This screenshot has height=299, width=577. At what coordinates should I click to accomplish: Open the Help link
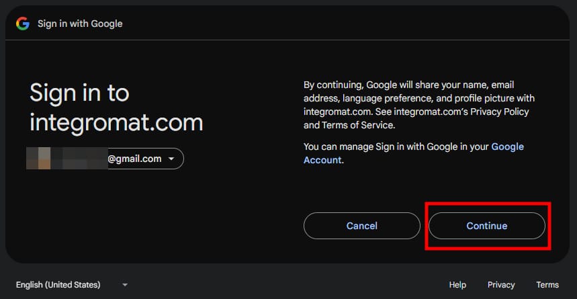pyautogui.click(x=457, y=285)
